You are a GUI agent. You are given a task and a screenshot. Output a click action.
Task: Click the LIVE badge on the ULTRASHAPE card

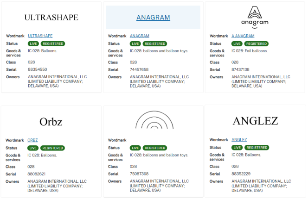click(33, 44)
